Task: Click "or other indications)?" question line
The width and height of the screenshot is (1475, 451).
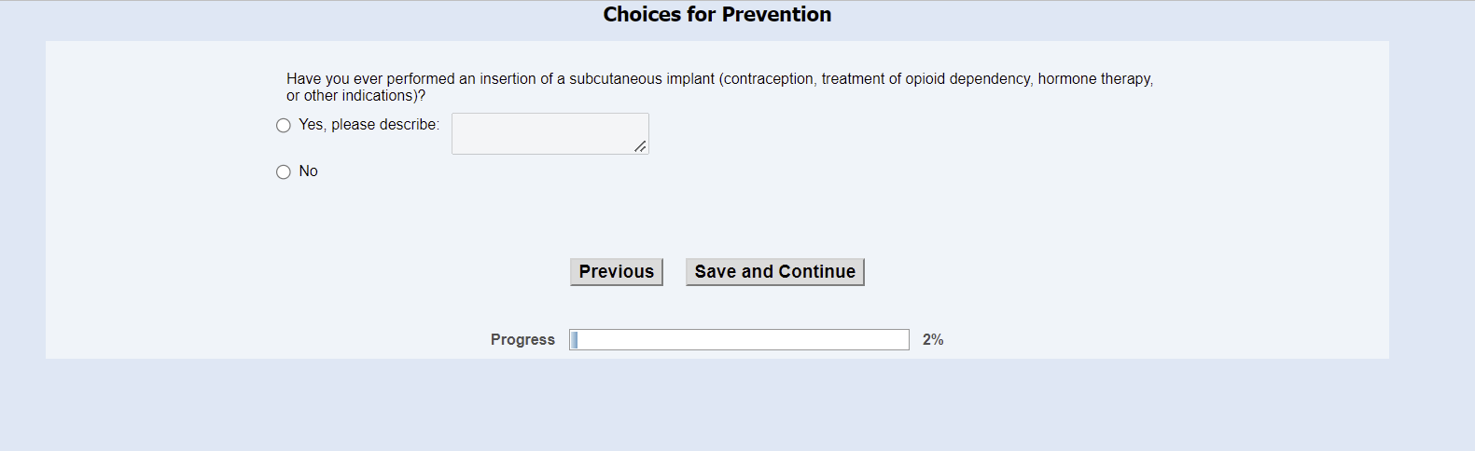Action: pyautogui.click(x=355, y=96)
